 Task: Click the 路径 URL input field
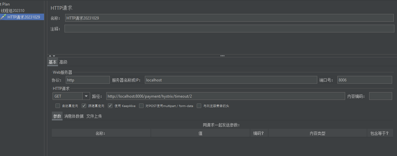[x=225, y=96]
